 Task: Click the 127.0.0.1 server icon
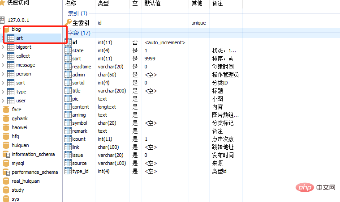point(2,20)
